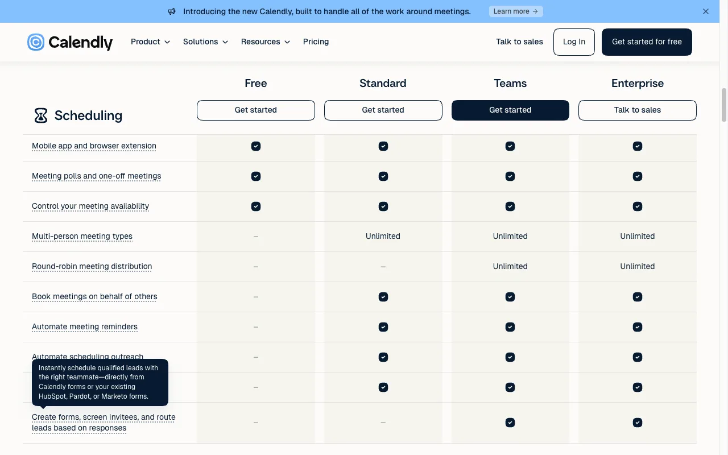Viewport: 728px width, 455px height.
Task: Click Free checkmark for Mobile app row
Action: 256,146
